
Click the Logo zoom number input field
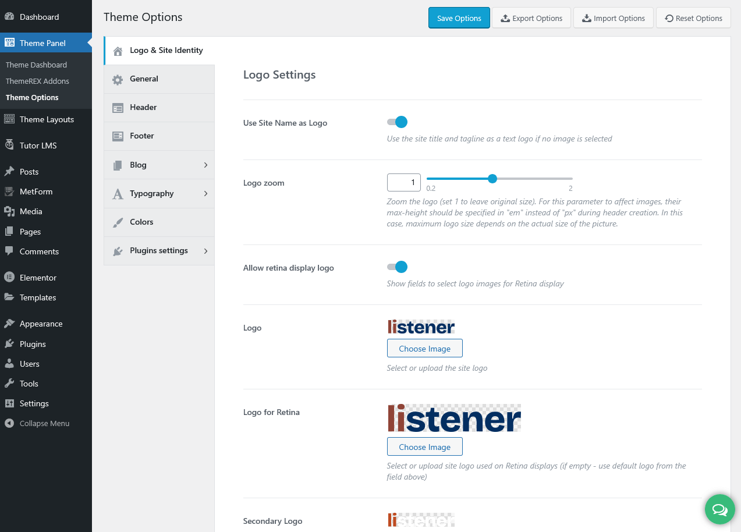403,183
